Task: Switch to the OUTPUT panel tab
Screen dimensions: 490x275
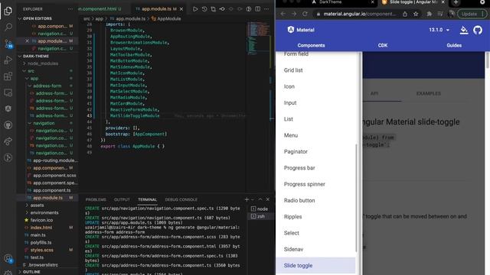Action: (122, 199)
